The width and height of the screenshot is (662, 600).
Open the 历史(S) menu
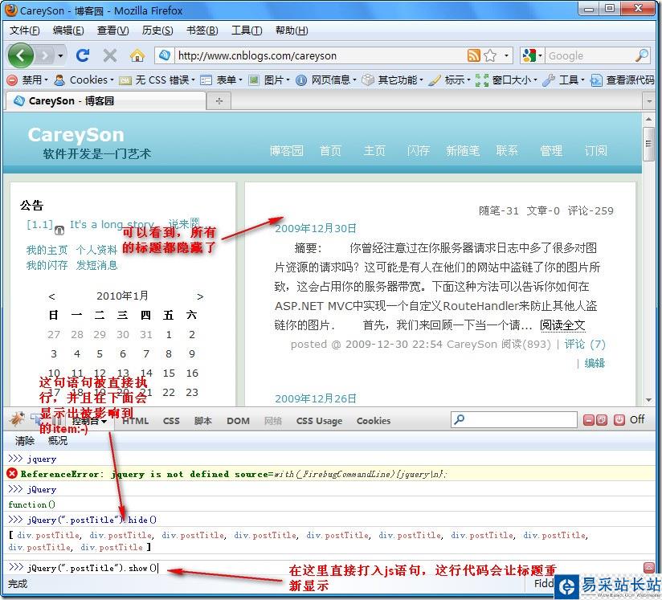tap(157, 31)
